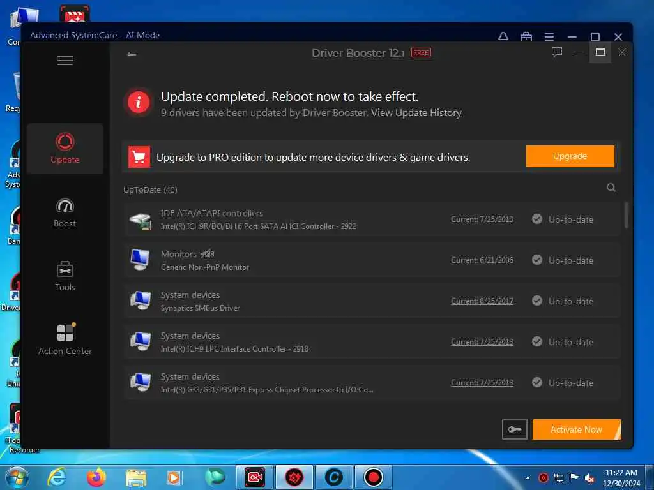654x490 pixels.
Task: Click the driver list vertical scrollbar
Action: [626, 215]
